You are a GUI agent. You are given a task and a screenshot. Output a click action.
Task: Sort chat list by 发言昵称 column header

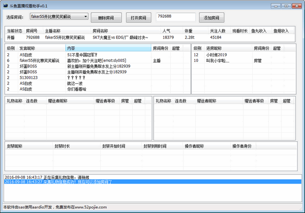pos(42,48)
